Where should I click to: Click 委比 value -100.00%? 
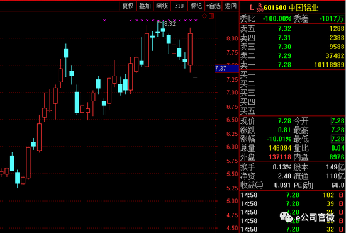coord(277,19)
